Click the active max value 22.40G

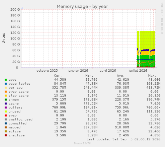154,131
